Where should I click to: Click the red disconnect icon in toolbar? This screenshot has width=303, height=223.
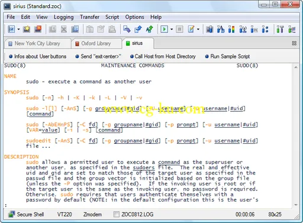click(x=38, y=29)
